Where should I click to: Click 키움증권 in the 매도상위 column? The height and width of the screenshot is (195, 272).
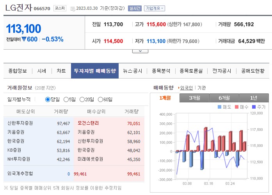(x=16, y=132)
